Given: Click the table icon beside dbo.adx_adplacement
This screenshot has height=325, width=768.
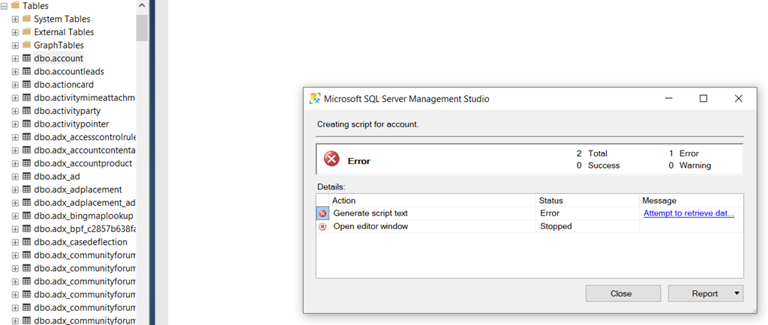Looking at the screenshot, I should (x=27, y=189).
